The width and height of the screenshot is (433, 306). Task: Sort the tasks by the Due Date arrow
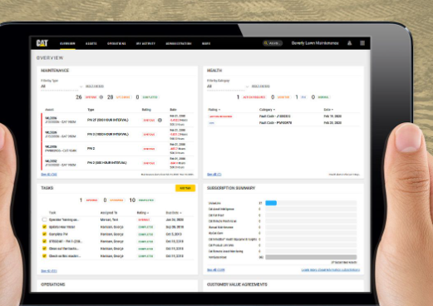coord(180,213)
